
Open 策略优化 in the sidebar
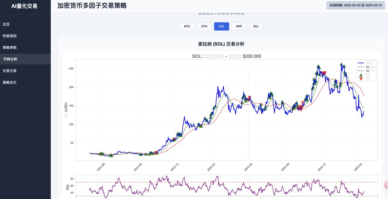25,82
